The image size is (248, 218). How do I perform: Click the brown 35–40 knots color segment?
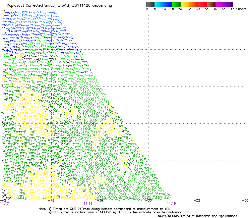[211, 4]
